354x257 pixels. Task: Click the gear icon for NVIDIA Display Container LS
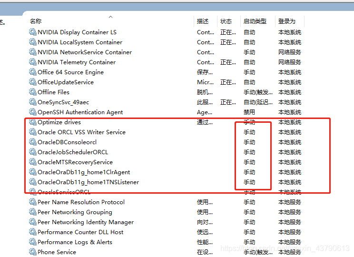[x=33, y=32]
